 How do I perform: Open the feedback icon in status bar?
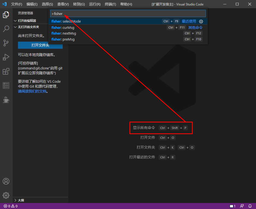pyautogui.click(x=242, y=206)
